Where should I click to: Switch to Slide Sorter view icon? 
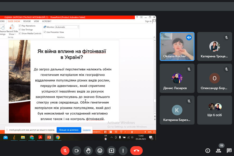click(x=111, y=132)
